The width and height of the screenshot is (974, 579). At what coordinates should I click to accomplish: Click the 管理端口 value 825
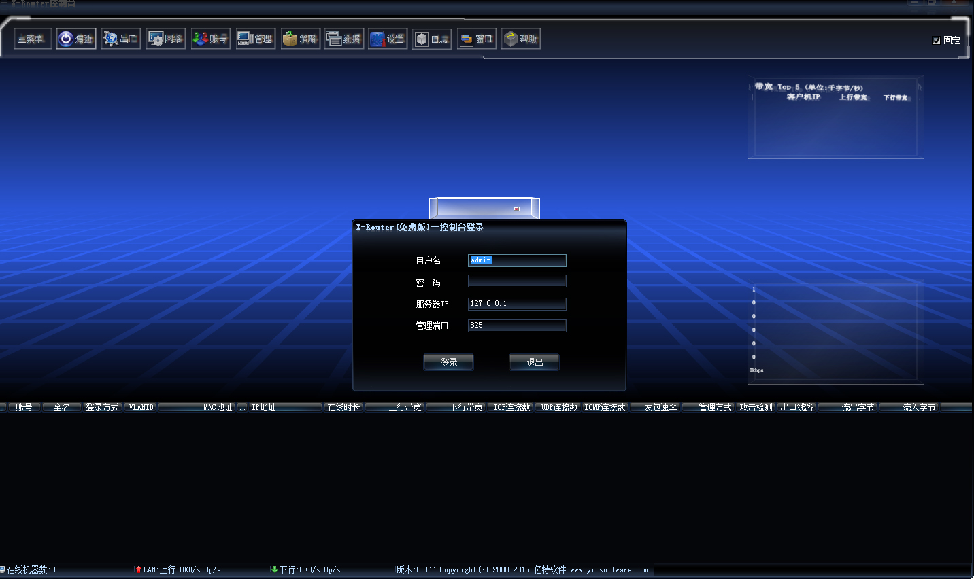click(517, 326)
